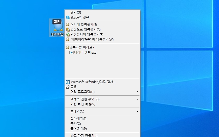The width and height of the screenshot is (219, 137).
Task: Open 연결 프로그램(H) submenu
Action: (x=102, y=92)
